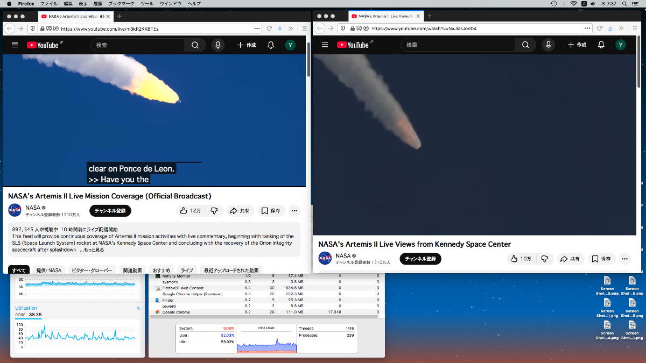Open 作成 create menu in left YouTube window
Image resolution: width=646 pixels, height=363 pixels.
(247, 45)
